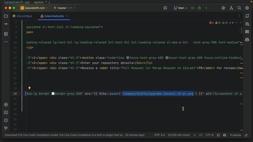
Task: Open the AI chat swirl icon
Action: pos(223,8)
